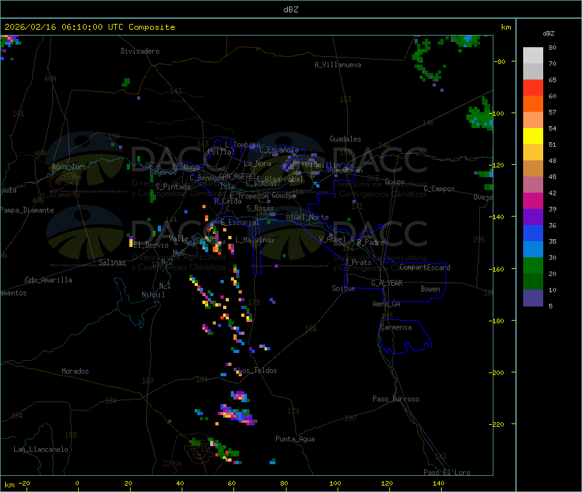Click the J_Prats label
The width and height of the screenshot is (582, 492).
[358, 262]
